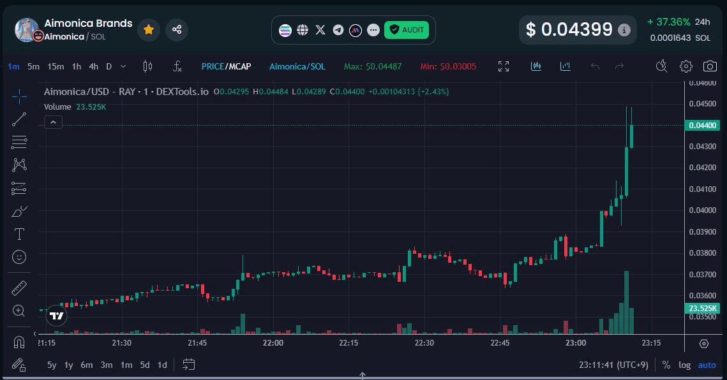Click the 23.525K volume label on axis
Image resolution: width=727 pixels, height=380 pixels.
(x=702, y=308)
